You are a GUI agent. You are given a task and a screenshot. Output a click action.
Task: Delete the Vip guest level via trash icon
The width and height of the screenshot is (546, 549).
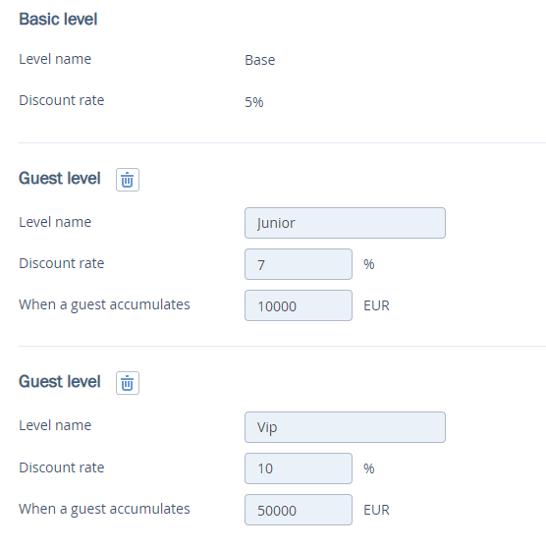128,383
